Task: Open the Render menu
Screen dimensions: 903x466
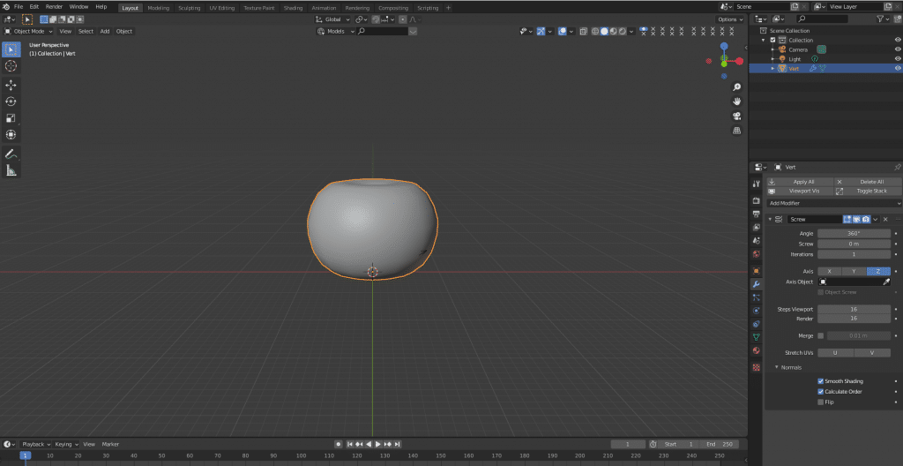Action: 54,7
